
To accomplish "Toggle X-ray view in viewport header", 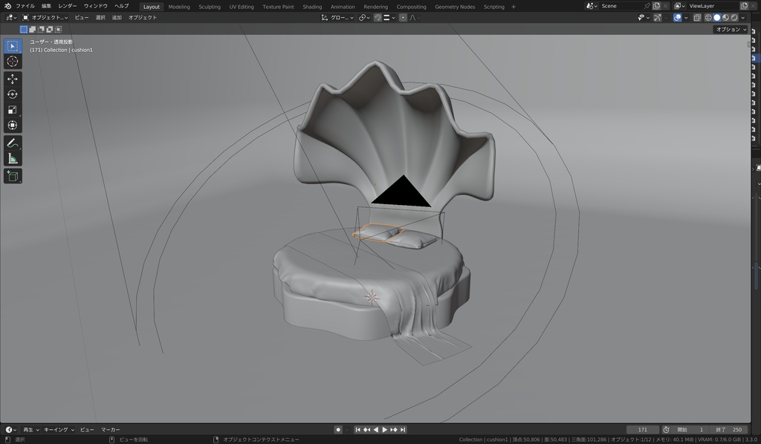I will click(x=697, y=17).
